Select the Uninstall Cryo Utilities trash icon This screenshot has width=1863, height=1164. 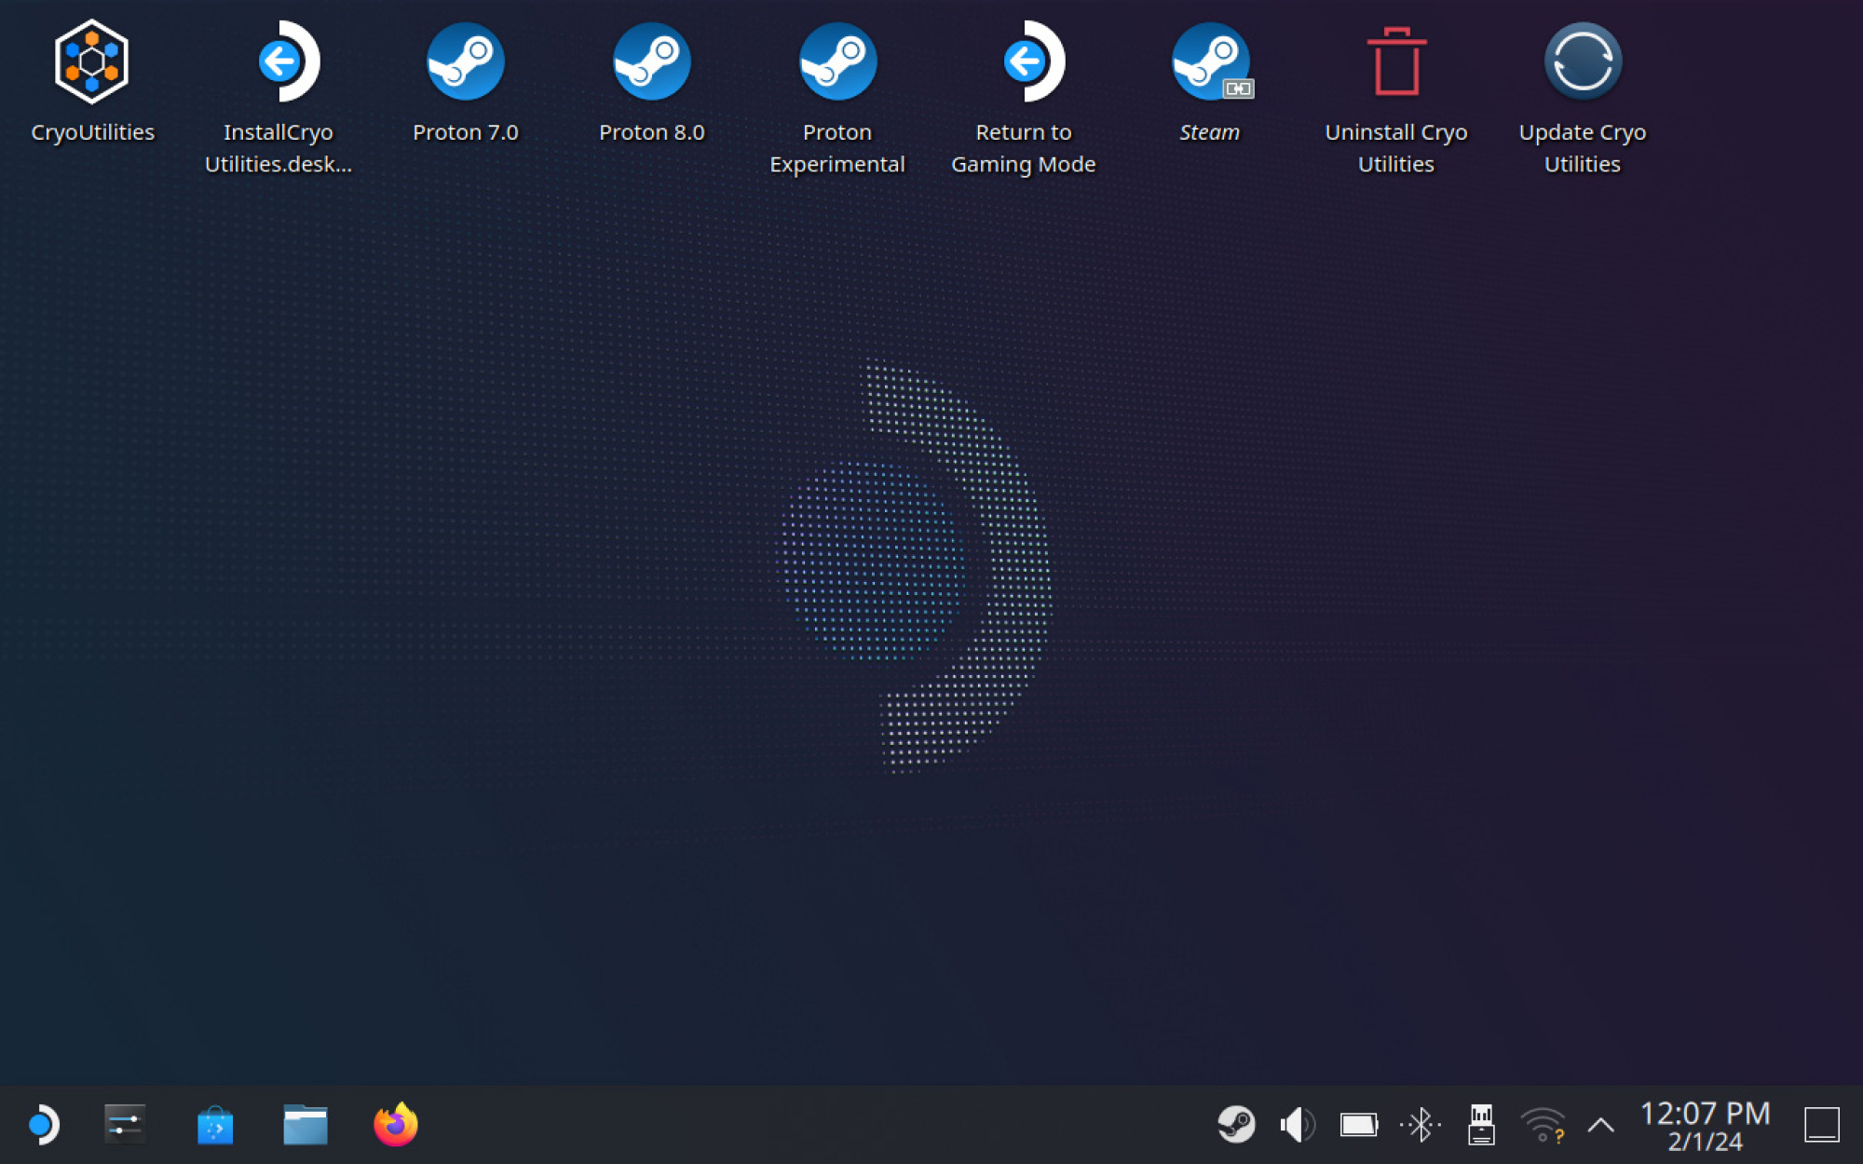point(1396,61)
